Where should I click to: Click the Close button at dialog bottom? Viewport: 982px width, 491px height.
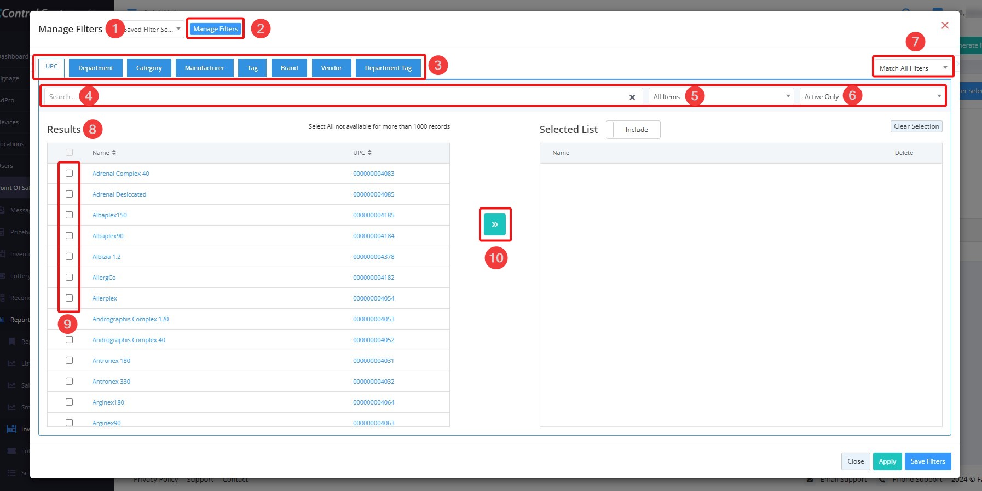(856, 461)
